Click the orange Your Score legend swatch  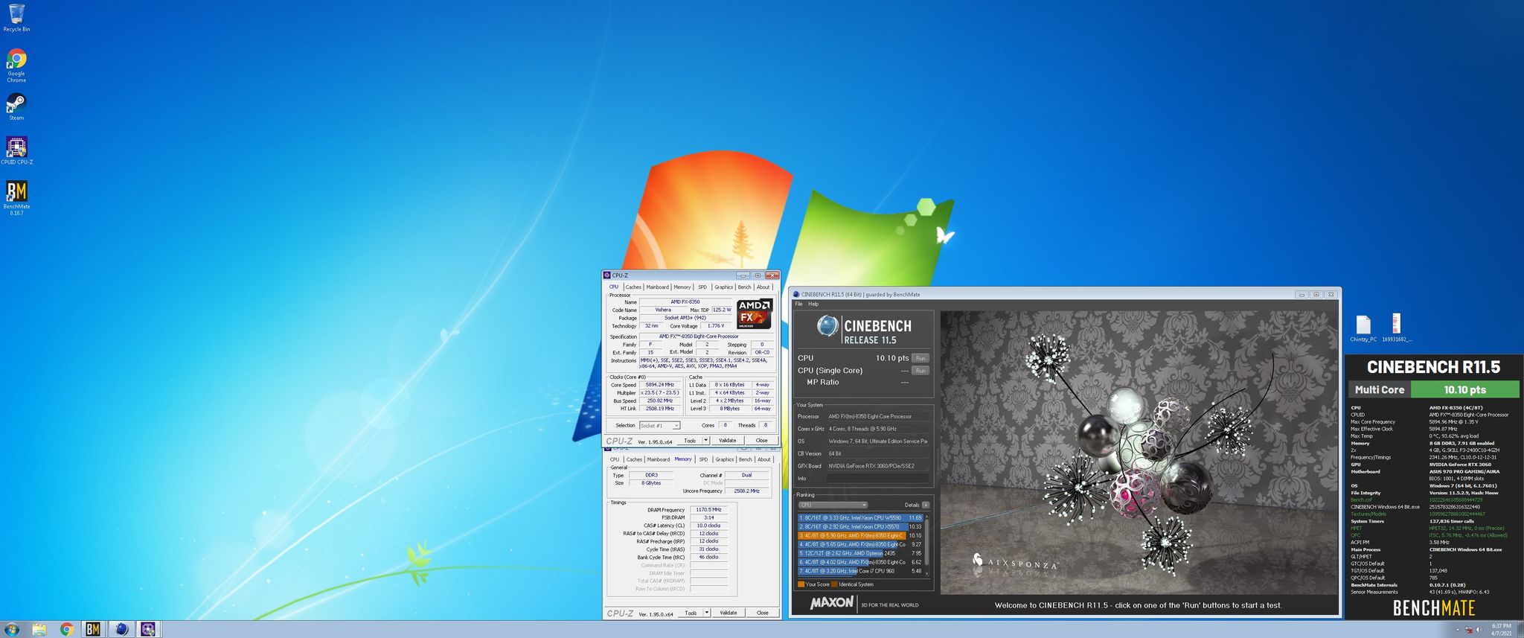(801, 584)
